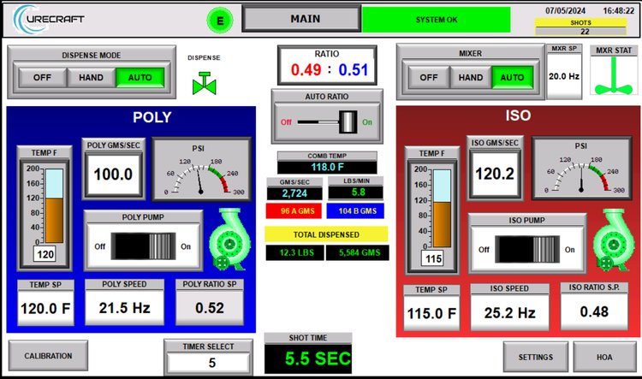The image size is (642, 379).
Task: Toggle the Auto Ratio switch
Action: pyautogui.click(x=327, y=122)
